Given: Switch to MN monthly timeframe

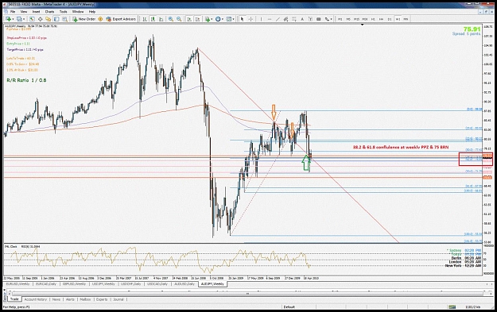Looking at the screenshot, I should (406, 19).
